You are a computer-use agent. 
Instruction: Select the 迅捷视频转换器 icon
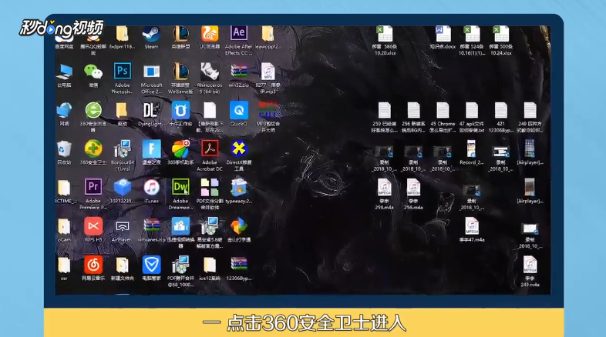point(180,226)
